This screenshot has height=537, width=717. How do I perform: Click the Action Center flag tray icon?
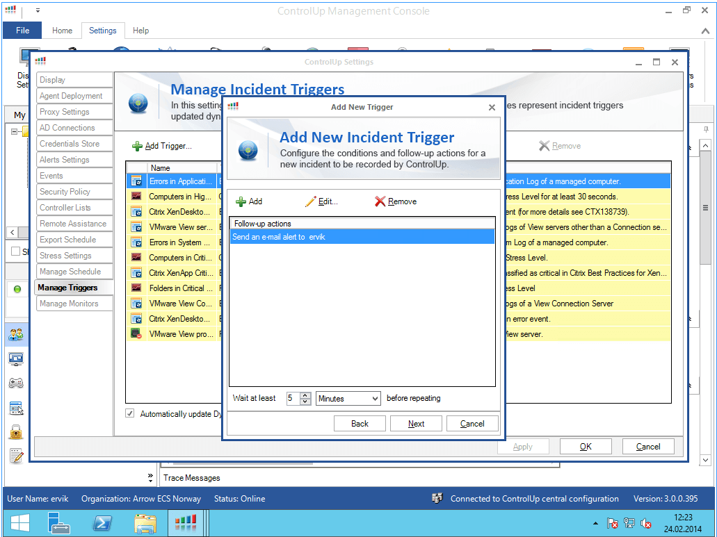pos(612,523)
